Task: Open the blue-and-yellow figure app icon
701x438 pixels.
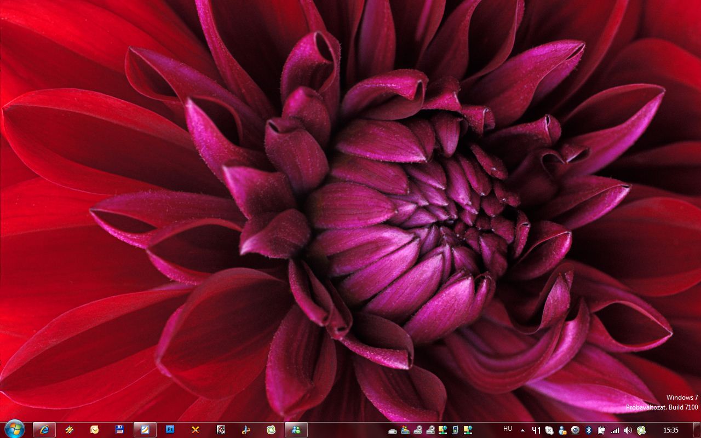Action: [x=246, y=430]
